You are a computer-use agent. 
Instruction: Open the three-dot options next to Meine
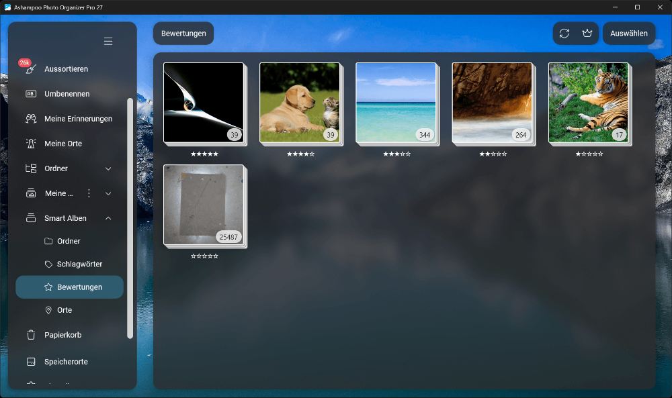(89, 193)
